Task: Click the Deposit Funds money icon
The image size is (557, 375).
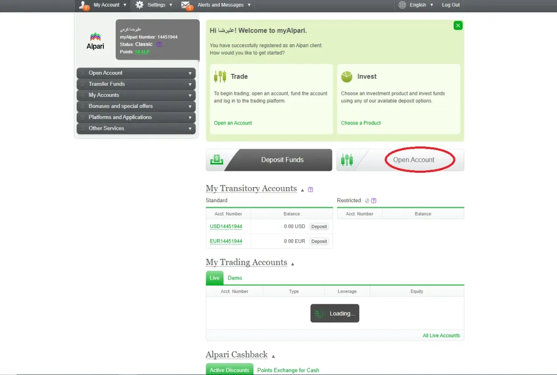Action: pyautogui.click(x=217, y=160)
